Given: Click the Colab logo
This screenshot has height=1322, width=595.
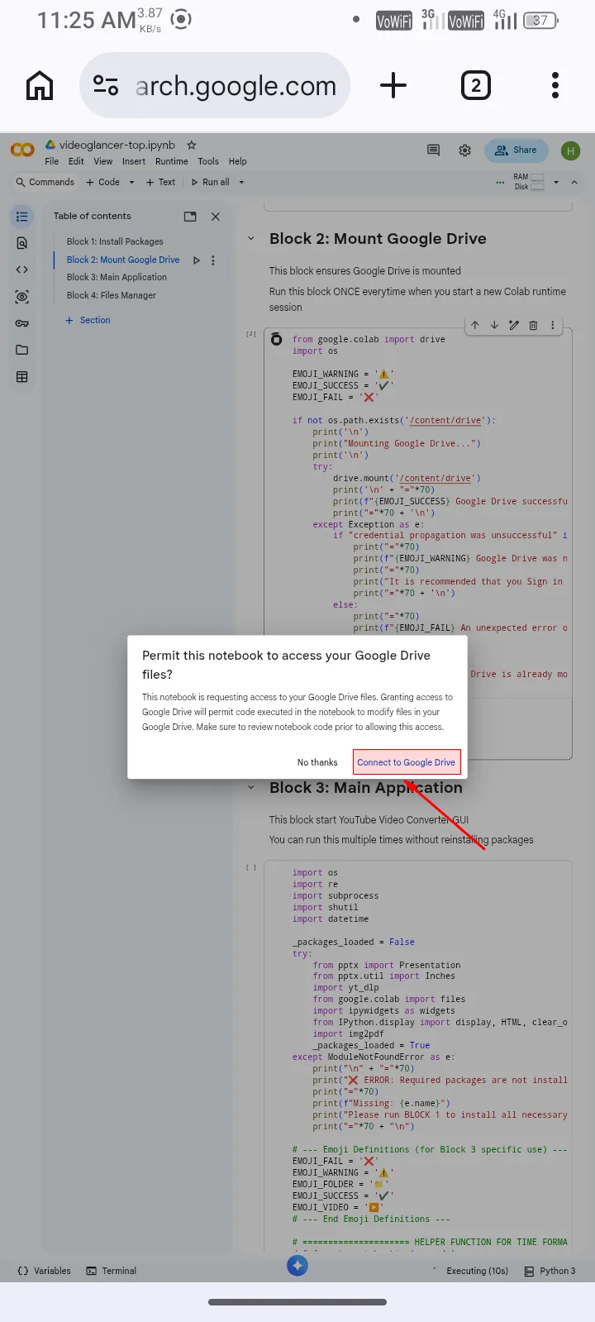Looking at the screenshot, I should click(22, 150).
